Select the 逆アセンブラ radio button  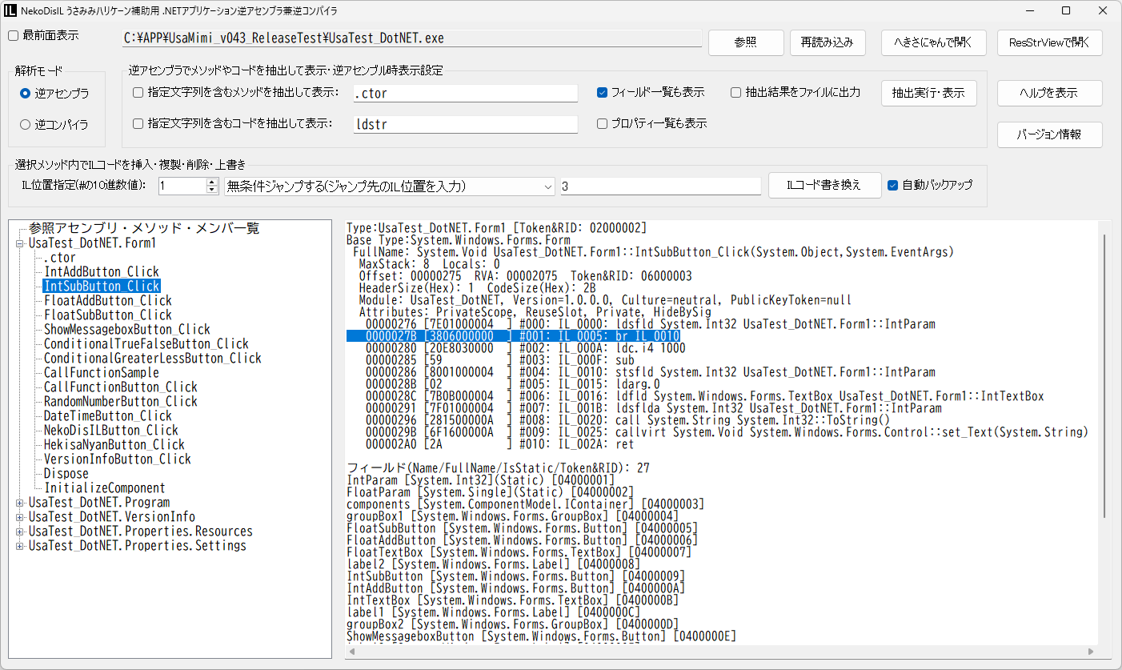pos(26,94)
